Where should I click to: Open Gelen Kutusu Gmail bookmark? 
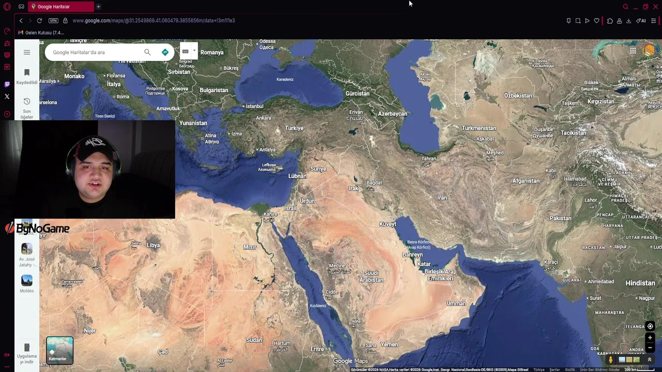click(41, 33)
